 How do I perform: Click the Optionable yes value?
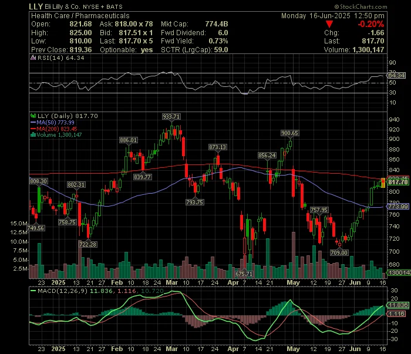[147, 50]
